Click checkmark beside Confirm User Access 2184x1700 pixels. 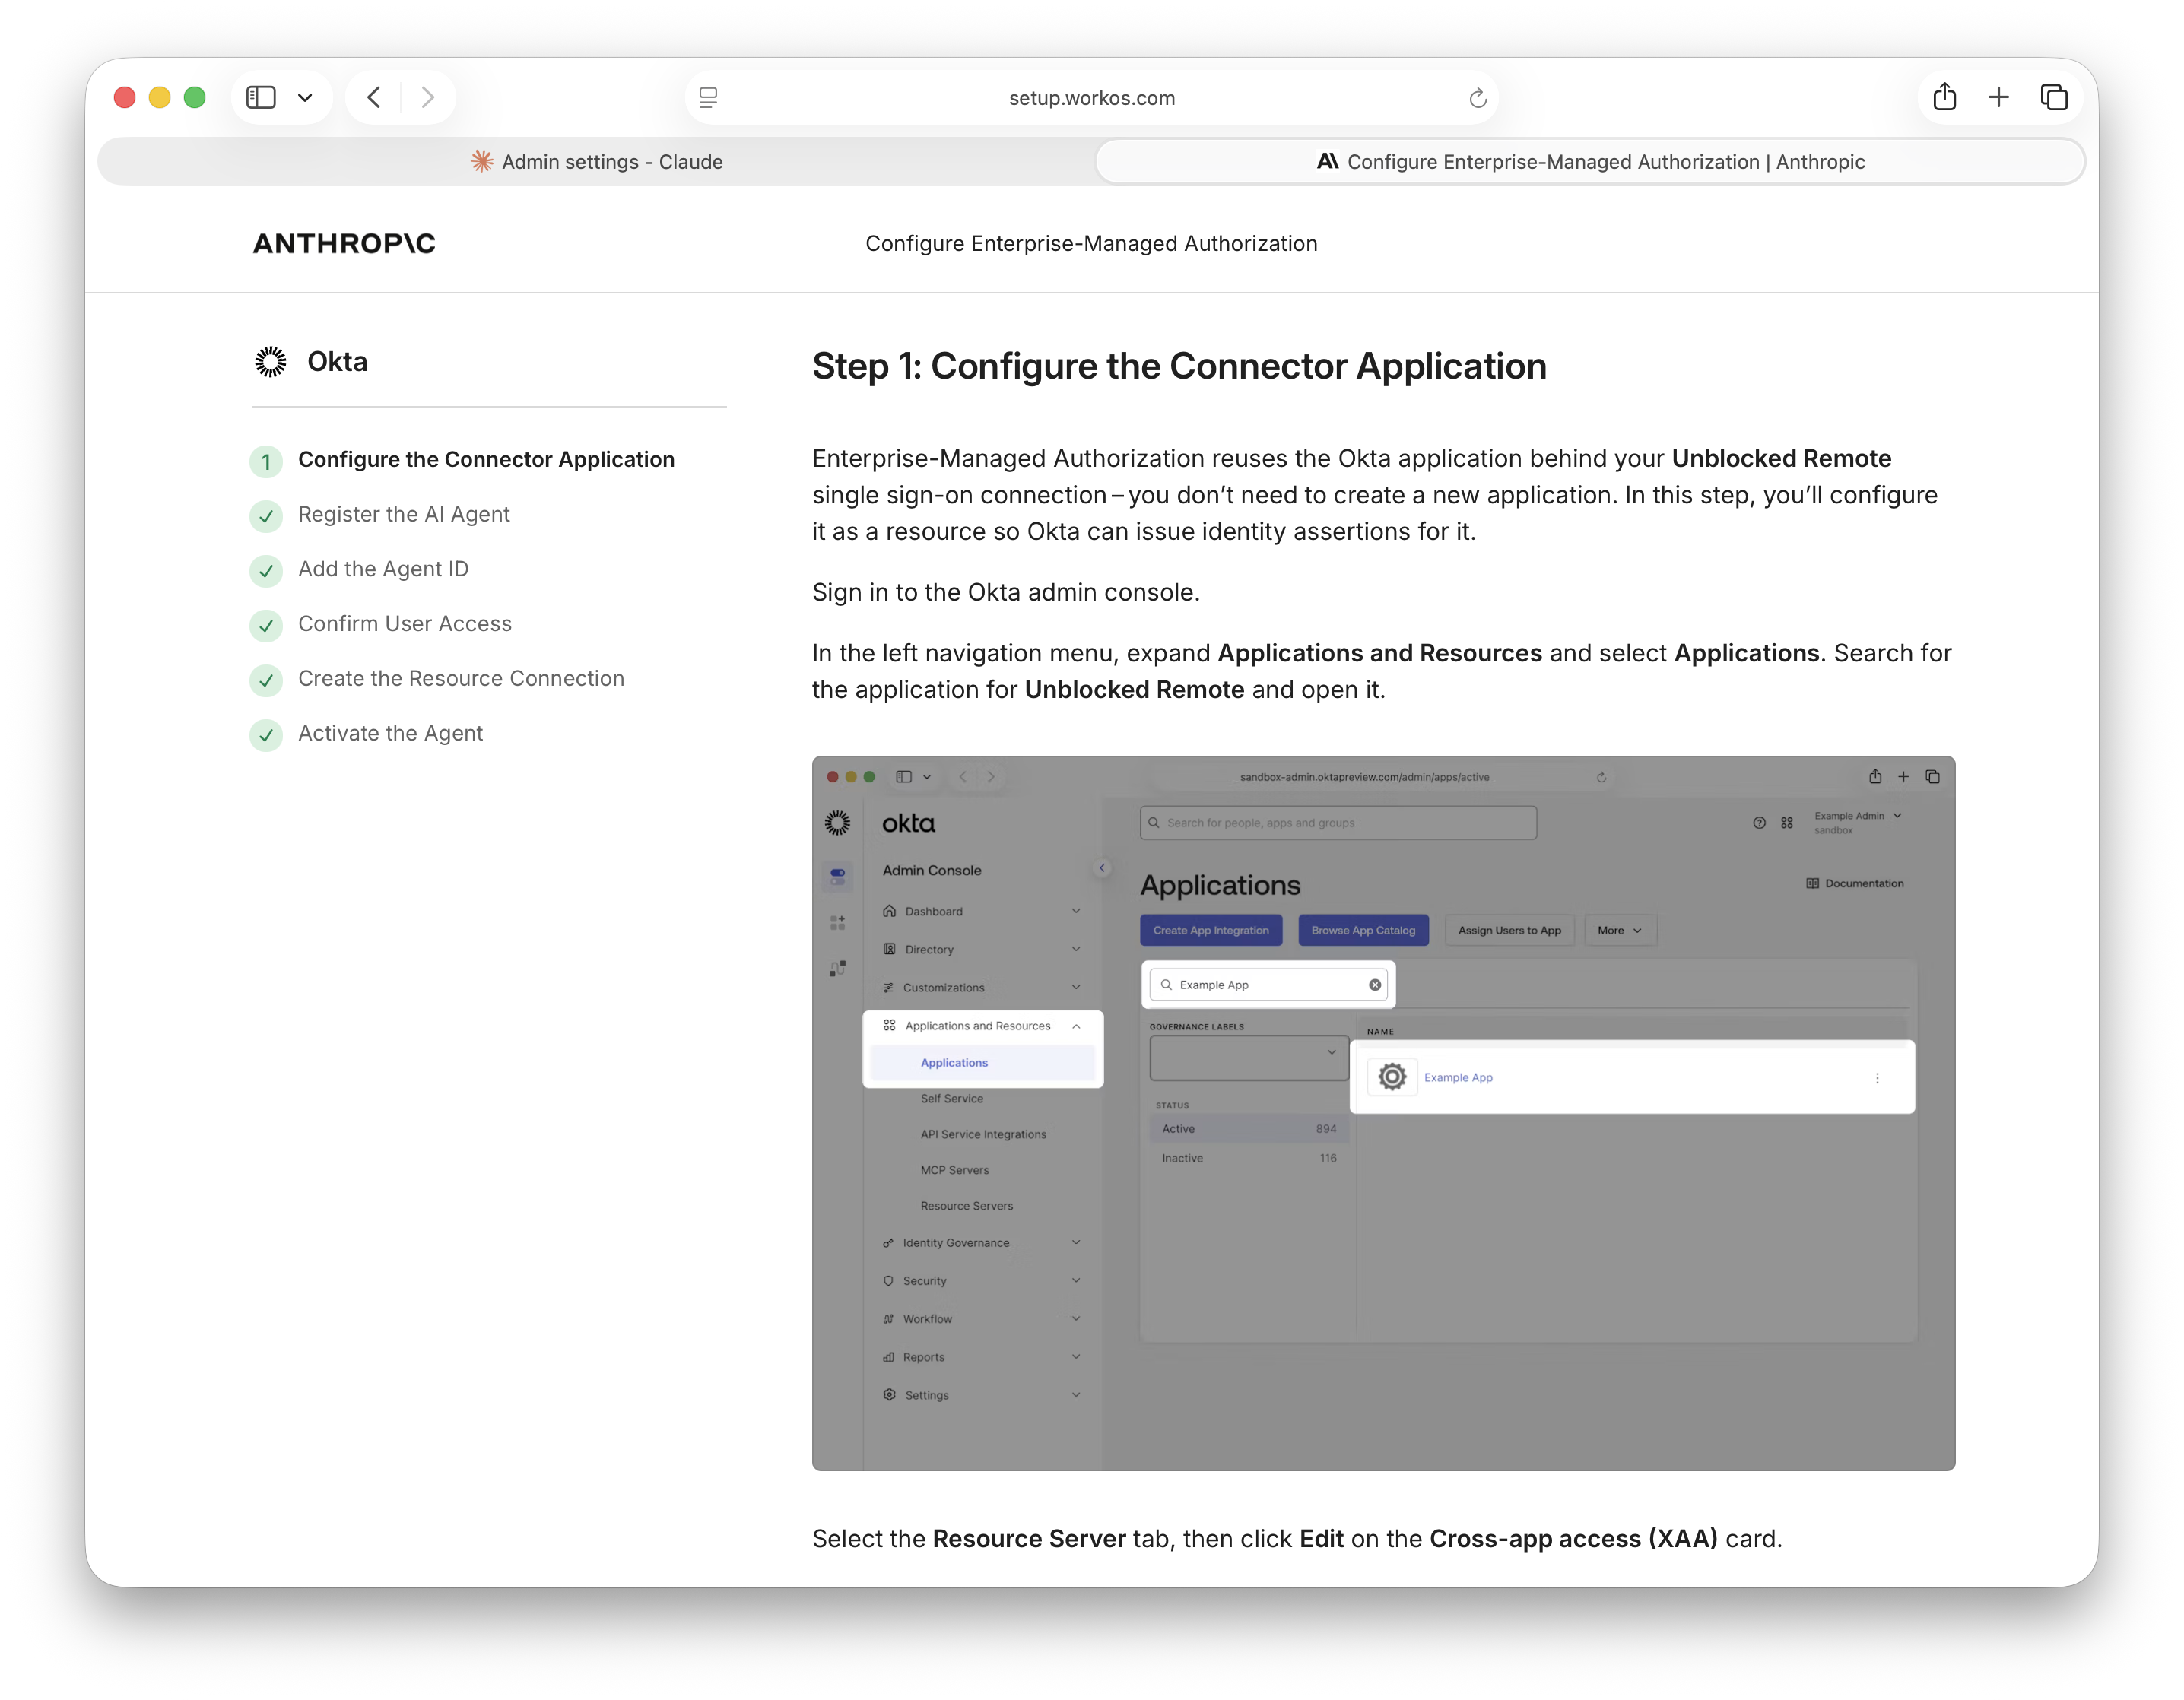266,626
